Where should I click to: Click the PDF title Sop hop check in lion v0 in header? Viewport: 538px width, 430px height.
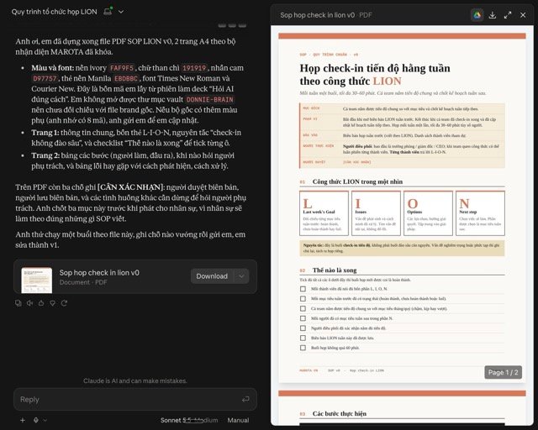pyautogui.click(x=317, y=15)
